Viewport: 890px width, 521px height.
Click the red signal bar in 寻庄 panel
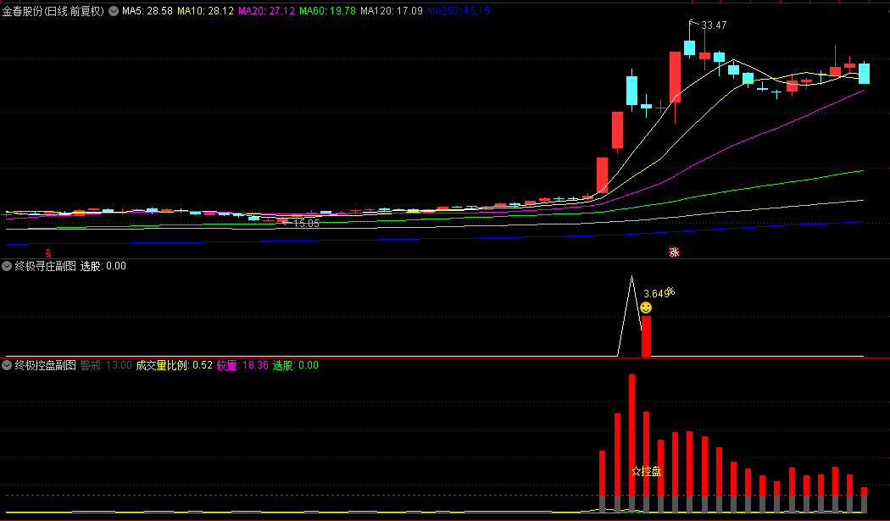tap(646, 336)
